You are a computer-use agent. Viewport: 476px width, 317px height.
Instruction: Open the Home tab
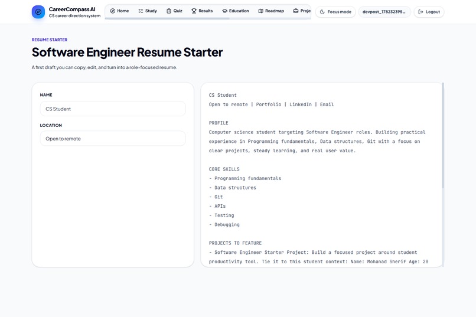click(x=120, y=11)
